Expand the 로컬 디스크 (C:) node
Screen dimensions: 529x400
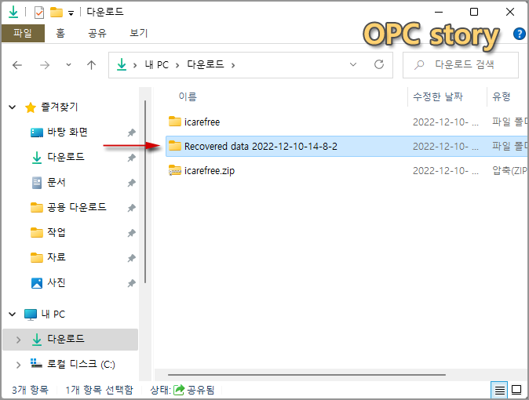coord(18,365)
